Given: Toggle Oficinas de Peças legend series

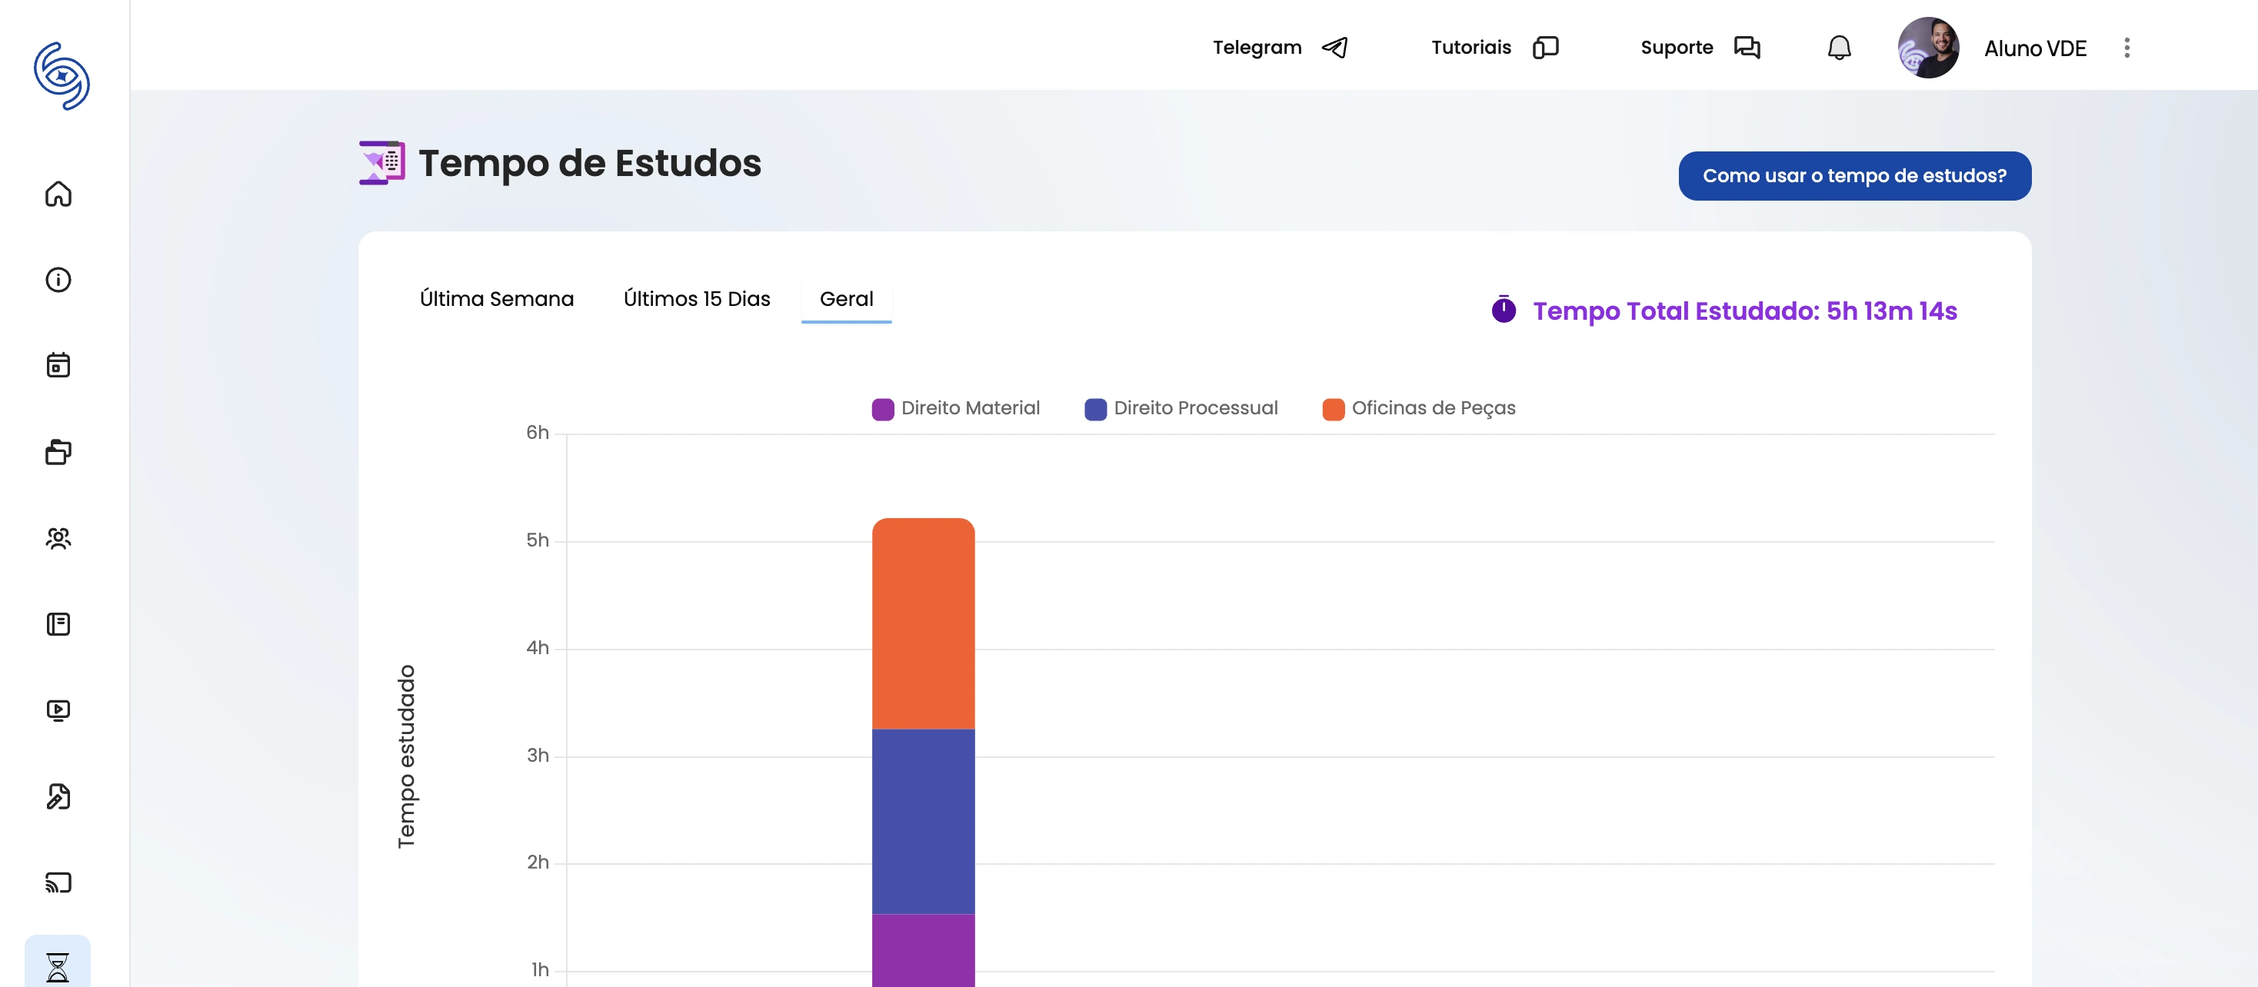Looking at the screenshot, I should click(1418, 408).
